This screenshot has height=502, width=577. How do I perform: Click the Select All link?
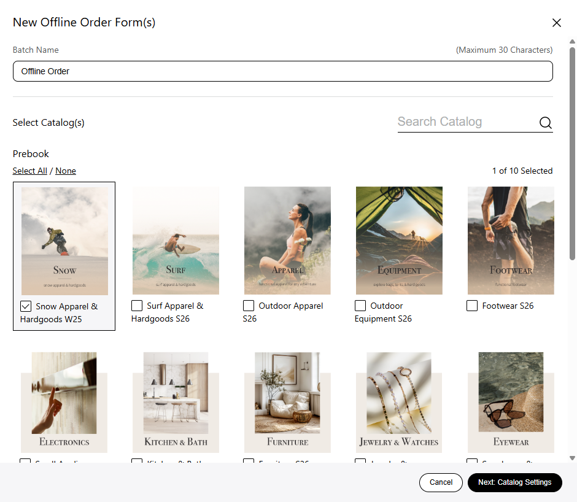(x=29, y=171)
